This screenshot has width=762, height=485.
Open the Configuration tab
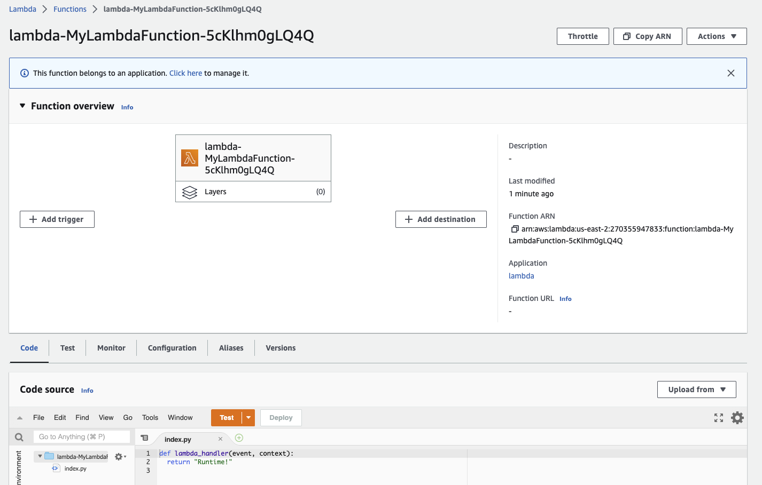pyautogui.click(x=172, y=348)
